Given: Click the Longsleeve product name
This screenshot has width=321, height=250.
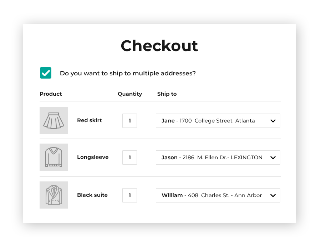Looking at the screenshot, I should (x=93, y=157).
